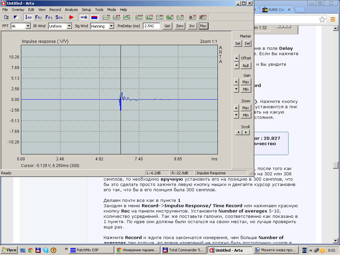Open the Setup menu
Viewport: 340px width, 255px height.
pos(86,10)
